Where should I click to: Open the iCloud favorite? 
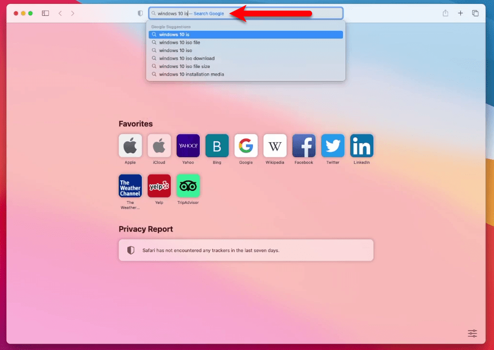159,146
